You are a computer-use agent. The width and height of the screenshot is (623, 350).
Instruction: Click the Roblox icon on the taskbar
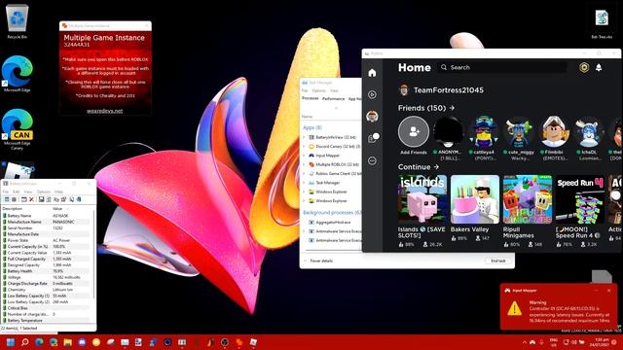point(253,342)
